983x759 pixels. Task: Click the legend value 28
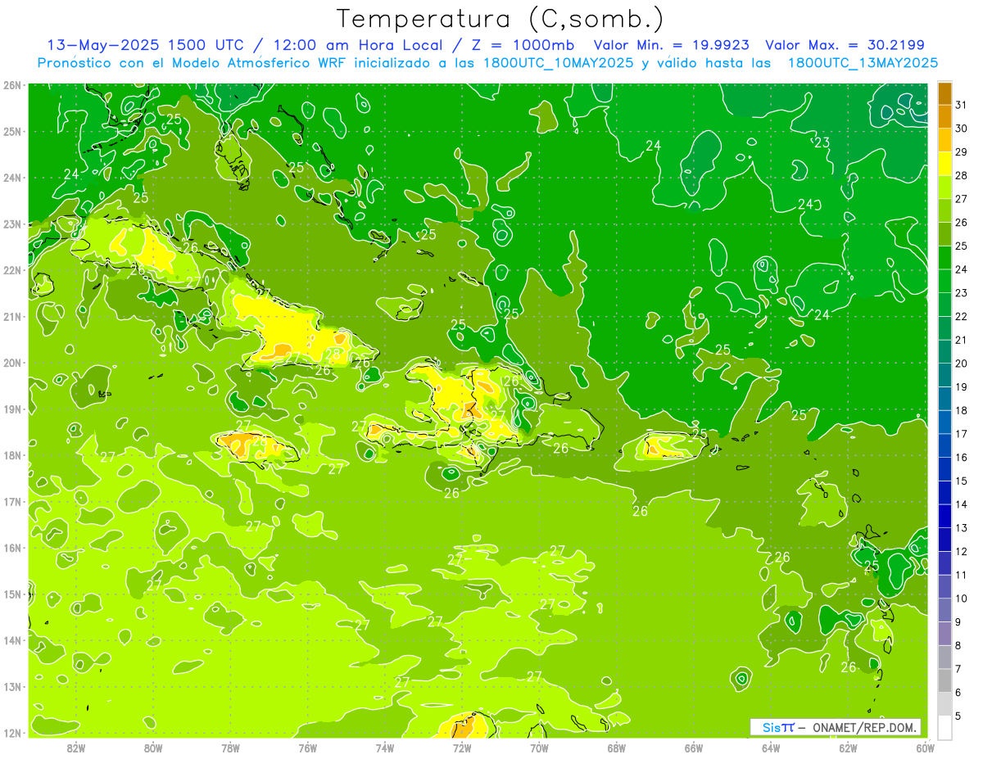pos(962,175)
